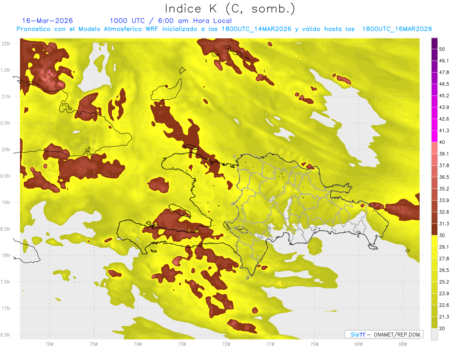Click the colorbar value 41.3

(x=444, y=131)
